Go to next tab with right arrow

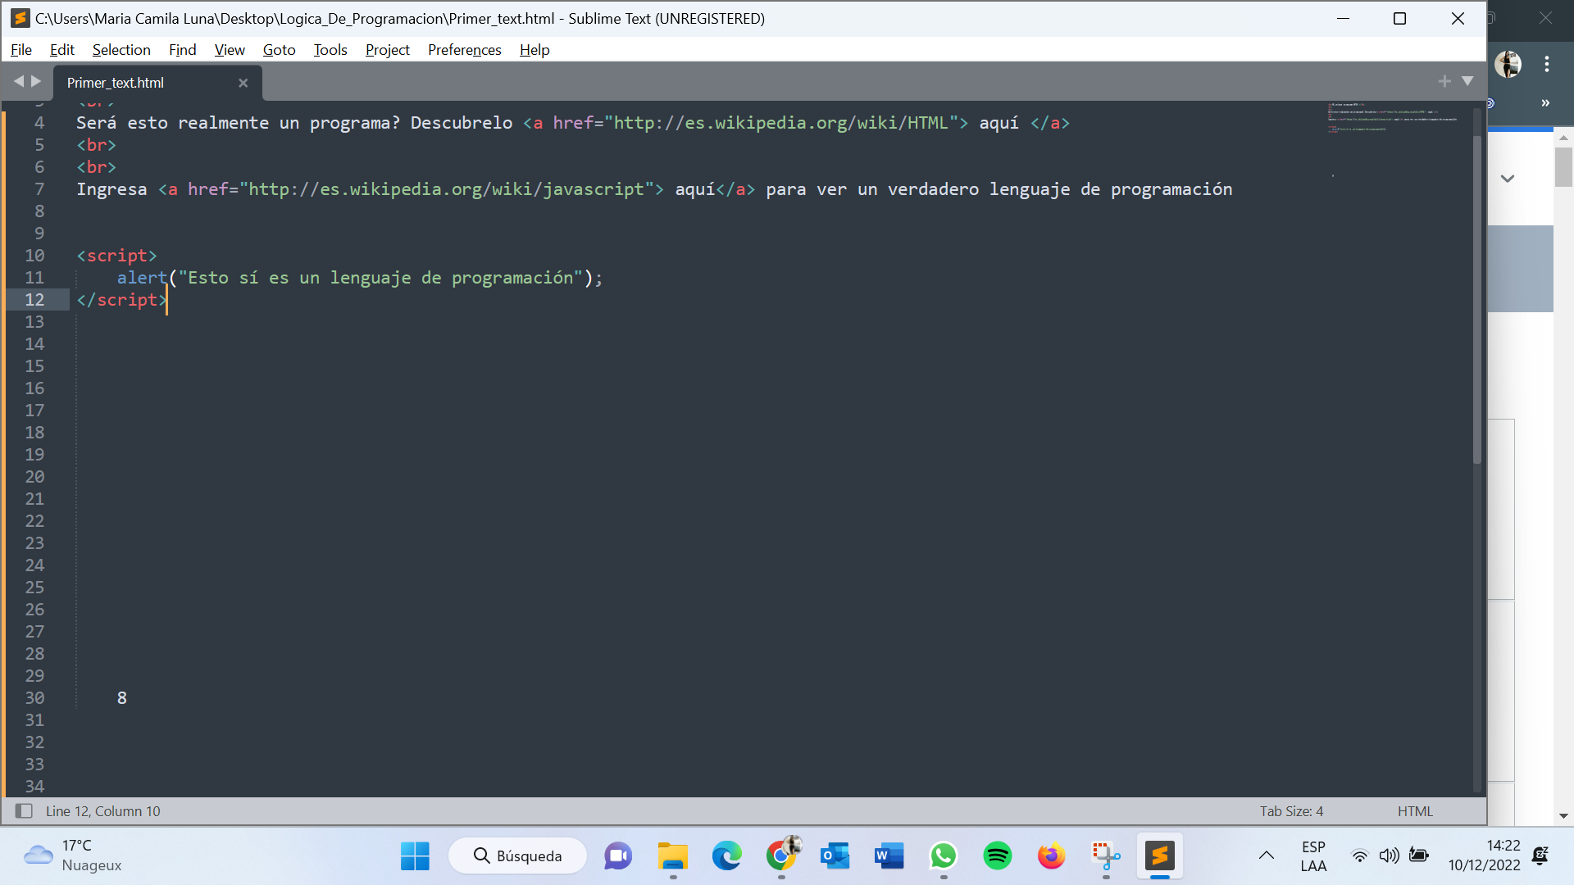tap(36, 81)
